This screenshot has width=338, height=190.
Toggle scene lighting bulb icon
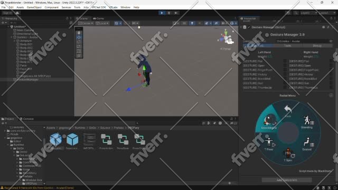pos(192,23)
